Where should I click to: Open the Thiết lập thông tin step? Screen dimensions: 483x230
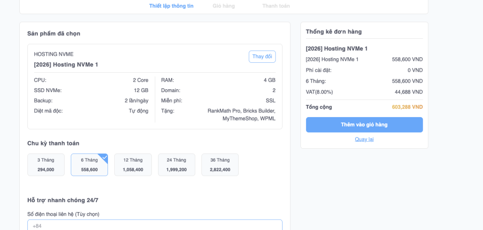tap(171, 6)
